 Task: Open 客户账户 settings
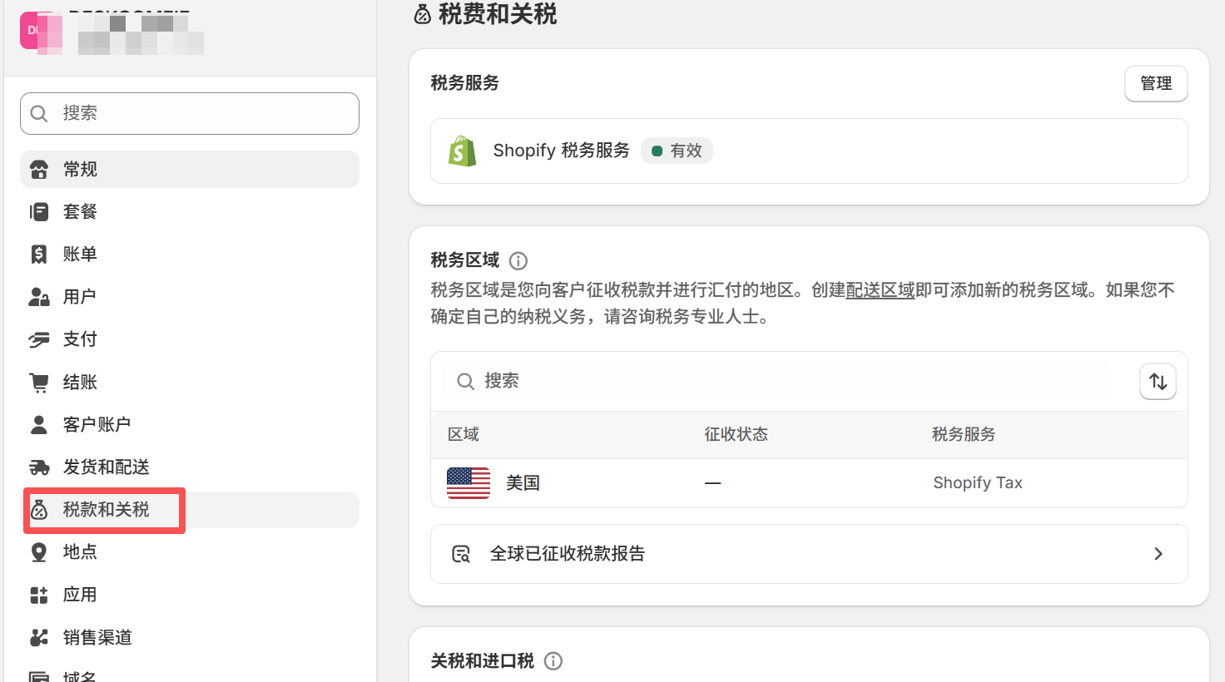pos(190,425)
